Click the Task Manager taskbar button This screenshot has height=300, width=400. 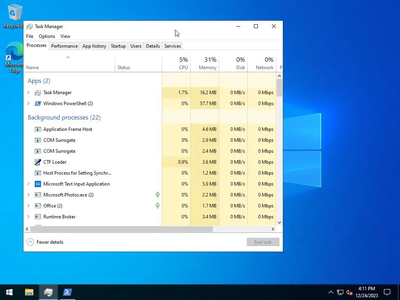point(48,292)
